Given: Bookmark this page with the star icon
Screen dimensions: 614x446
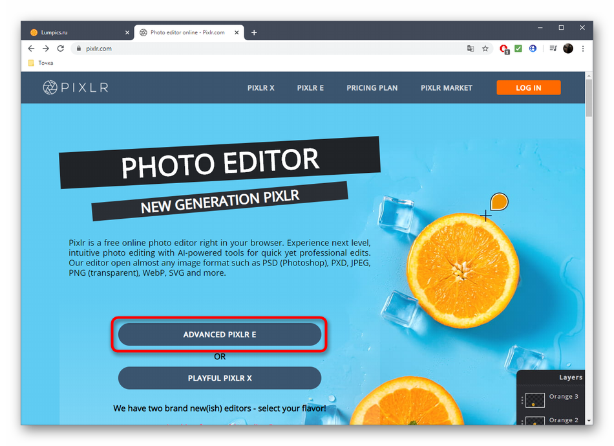Looking at the screenshot, I should coord(485,49).
